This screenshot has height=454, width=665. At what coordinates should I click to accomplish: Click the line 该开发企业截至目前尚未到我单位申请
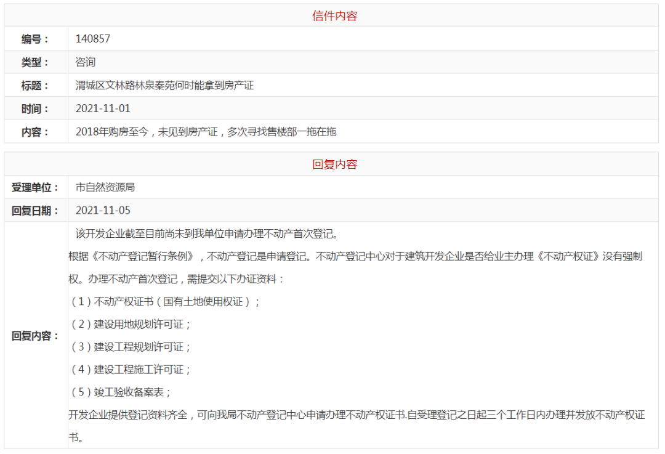(206, 234)
